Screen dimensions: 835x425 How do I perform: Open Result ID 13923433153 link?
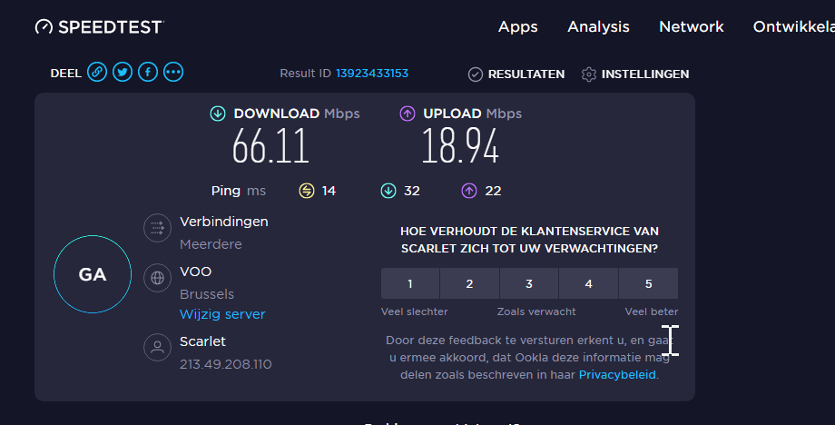point(372,74)
